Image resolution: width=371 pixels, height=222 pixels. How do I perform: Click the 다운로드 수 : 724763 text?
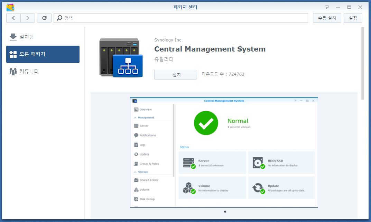(223, 74)
